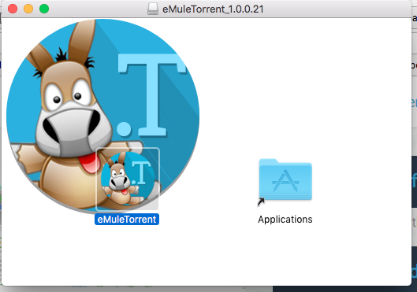Close the eMuleTorrent_1.0.0.21 window

pyautogui.click(x=13, y=9)
